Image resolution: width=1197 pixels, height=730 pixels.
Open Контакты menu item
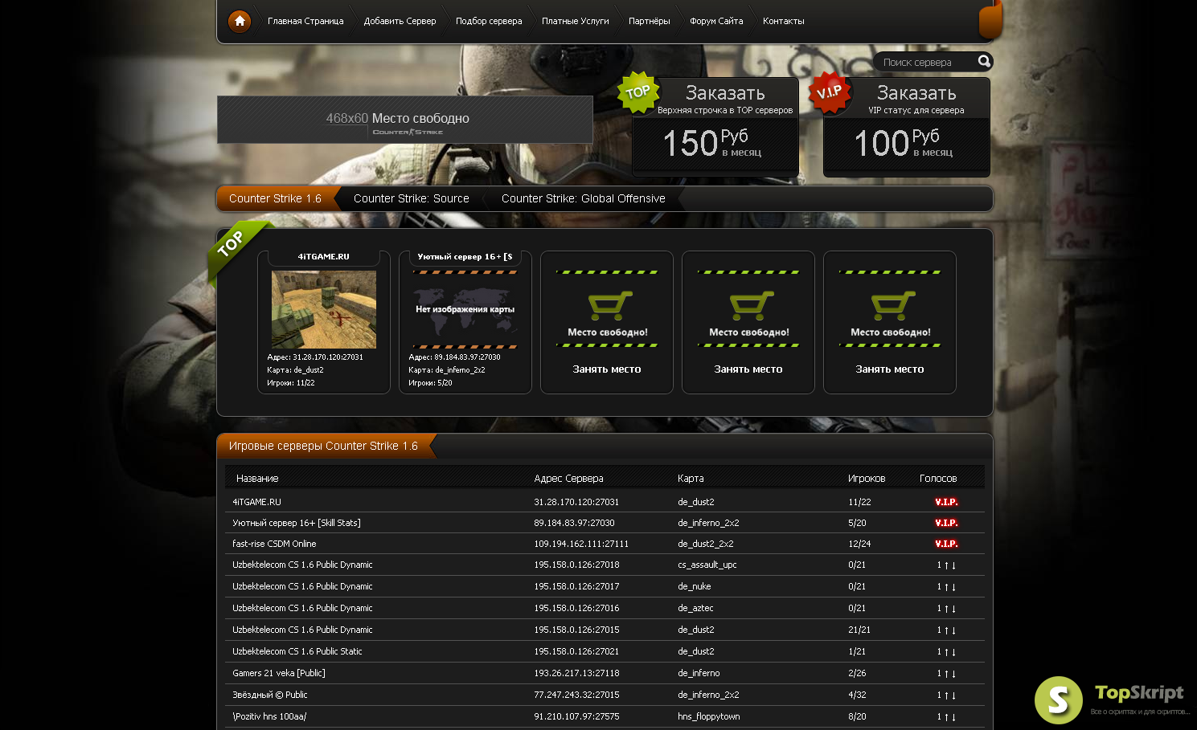click(x=784, y=21)
